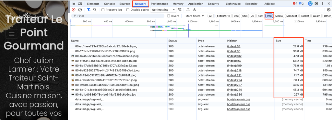The image size is (332, 120).
Task: Sort requests by Initiator column header
Action: point(250,41)
